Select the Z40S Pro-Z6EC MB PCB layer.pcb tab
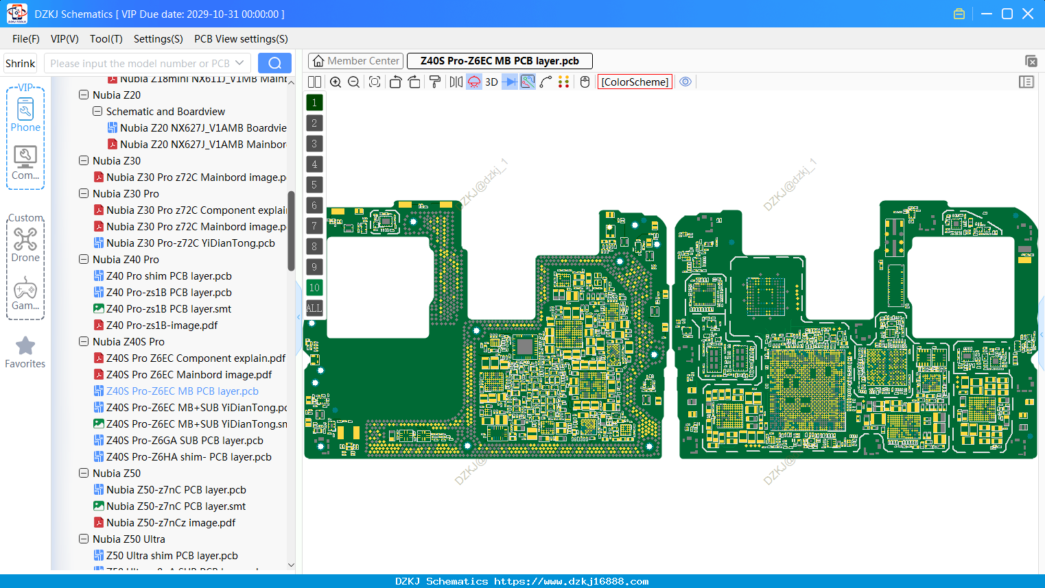Image resolution: width=1045 pixels, height=588 pixels. 500,61
